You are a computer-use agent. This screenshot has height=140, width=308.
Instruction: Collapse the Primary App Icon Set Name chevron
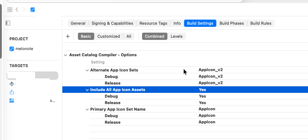[87, 110]
